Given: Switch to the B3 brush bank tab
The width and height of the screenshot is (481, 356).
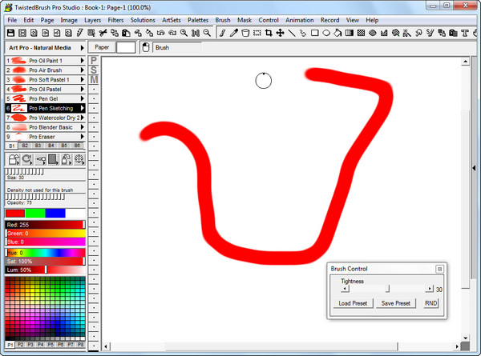Looking at the screenshot, I should pos(38,146).
